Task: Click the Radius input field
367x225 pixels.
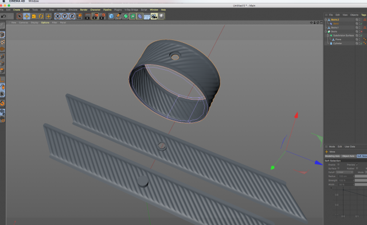Action: (x=346, y=176)
